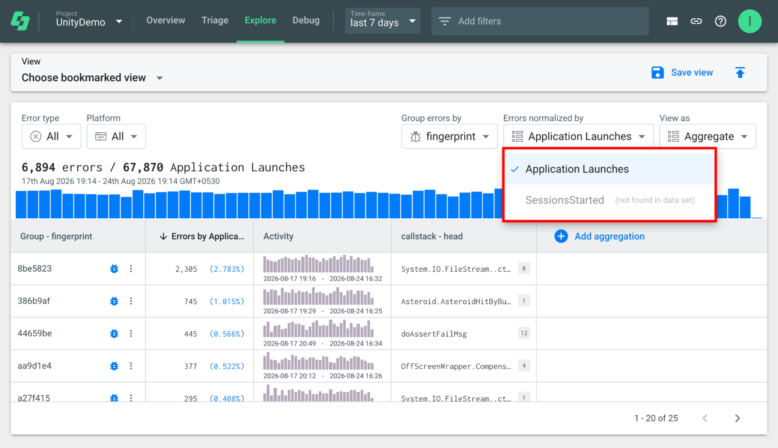The height and width of the screenshot is (448, 778).
Task: Copy link via chain icon
Action: click(696, 21)
